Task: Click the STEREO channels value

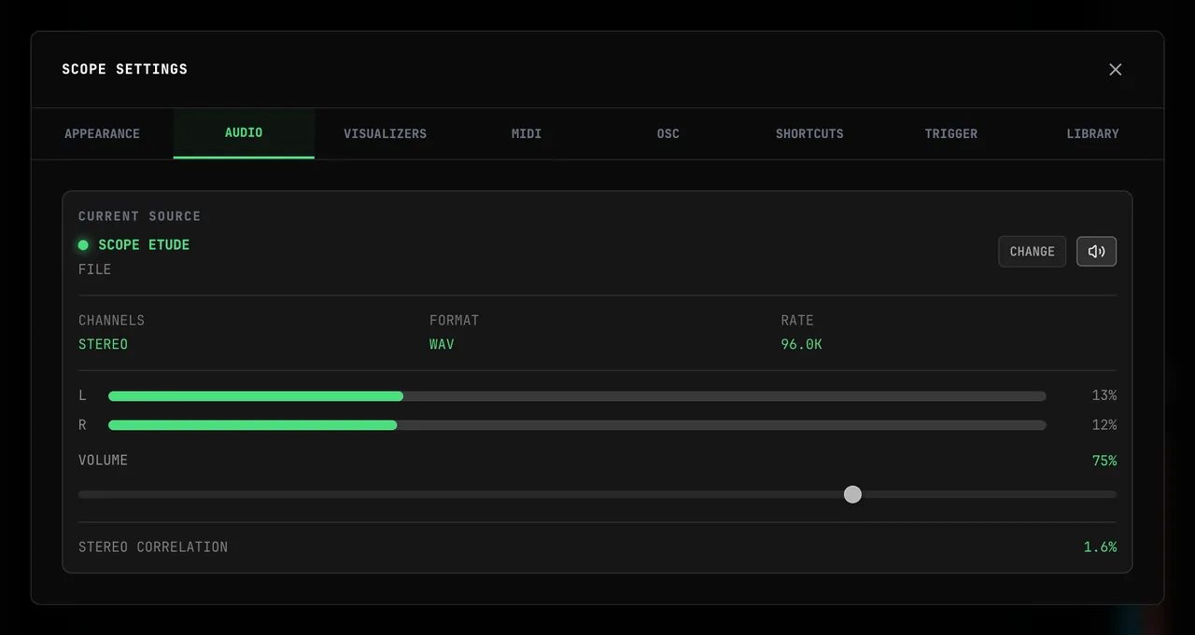Action: click(x=103, y=344)
